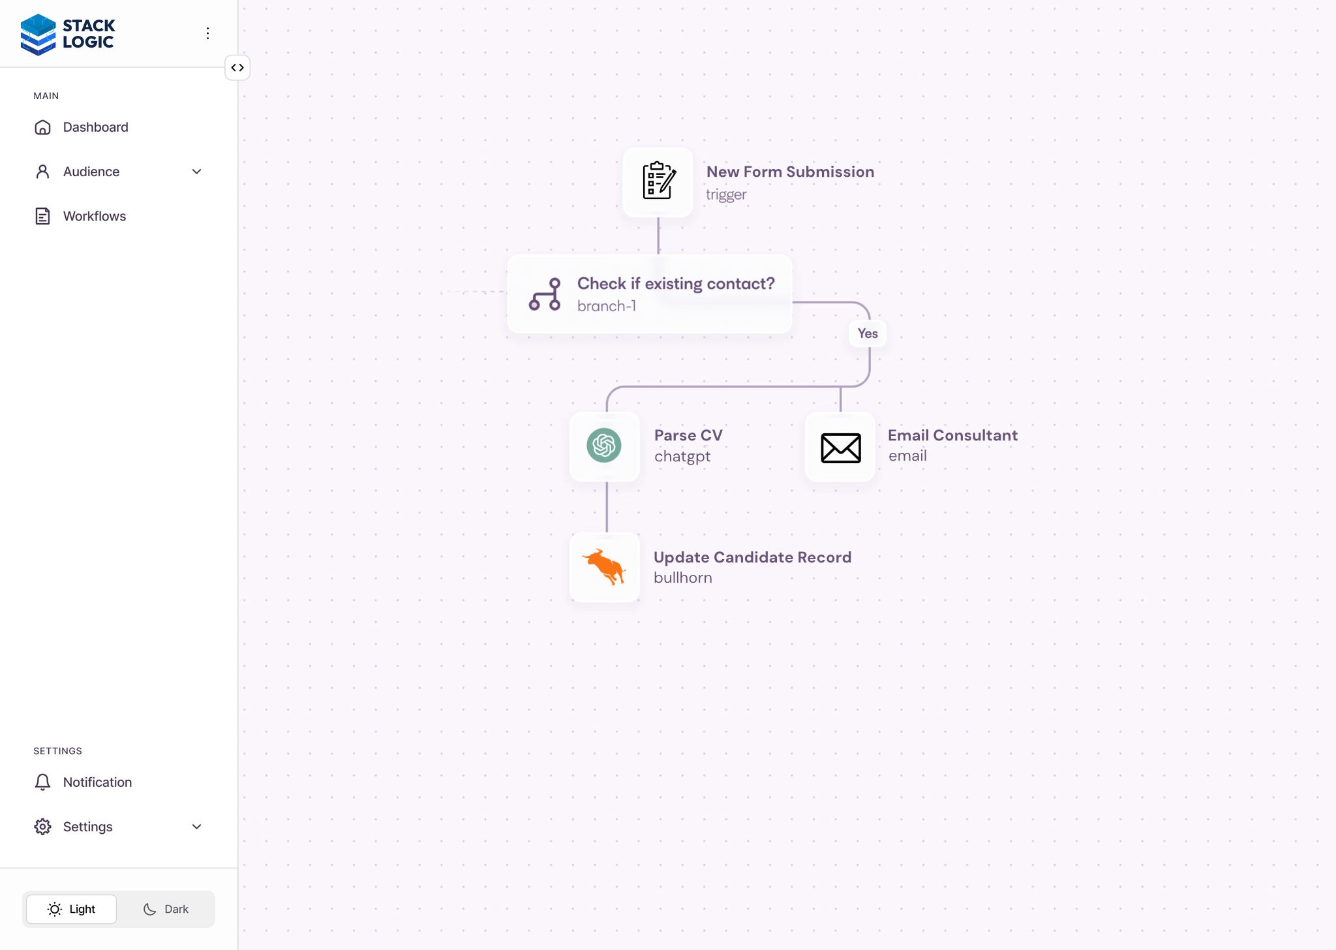
Task: Switch to Light theme
Action: 72,909
